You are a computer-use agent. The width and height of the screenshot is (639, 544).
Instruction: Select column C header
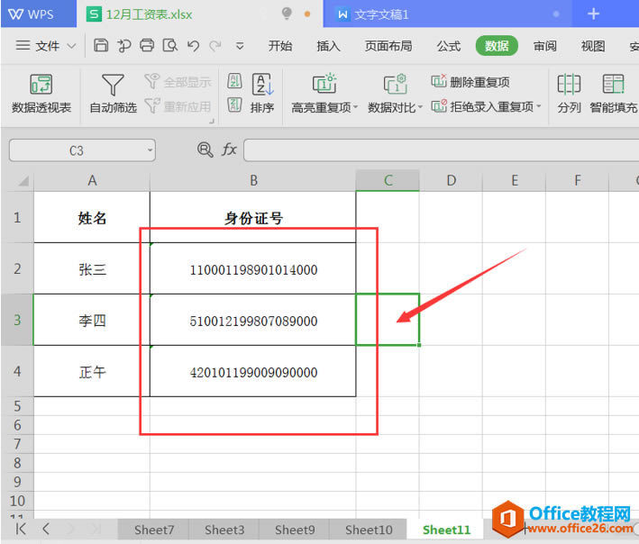[x=388, y=180]
